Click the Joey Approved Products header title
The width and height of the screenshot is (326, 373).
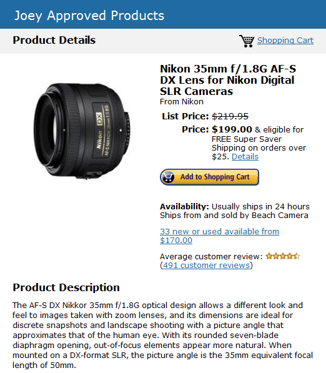click(89, 16)
